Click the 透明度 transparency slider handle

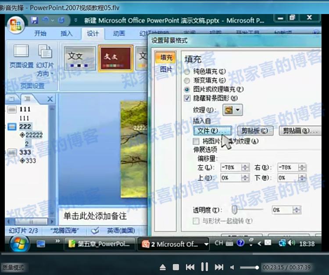(234, 210)
